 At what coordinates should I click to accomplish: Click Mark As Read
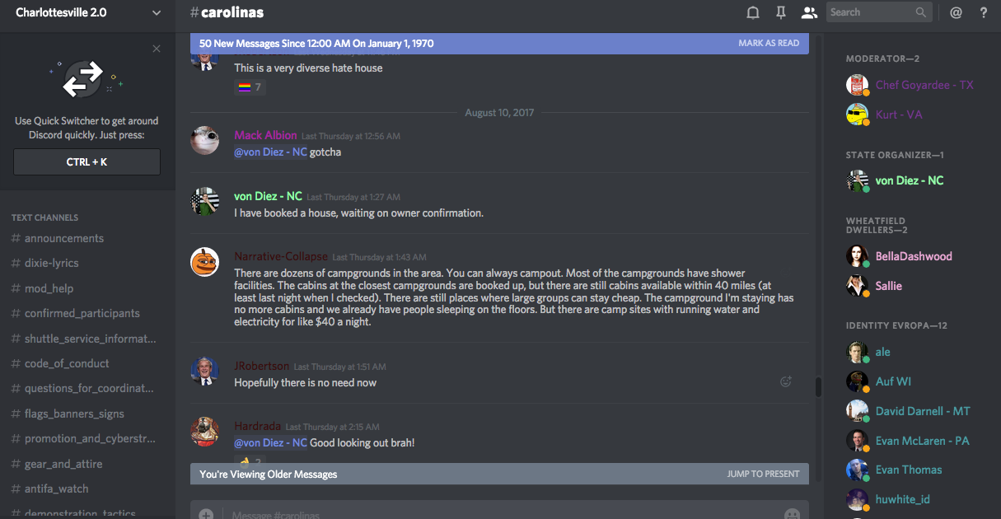[769, 44]
